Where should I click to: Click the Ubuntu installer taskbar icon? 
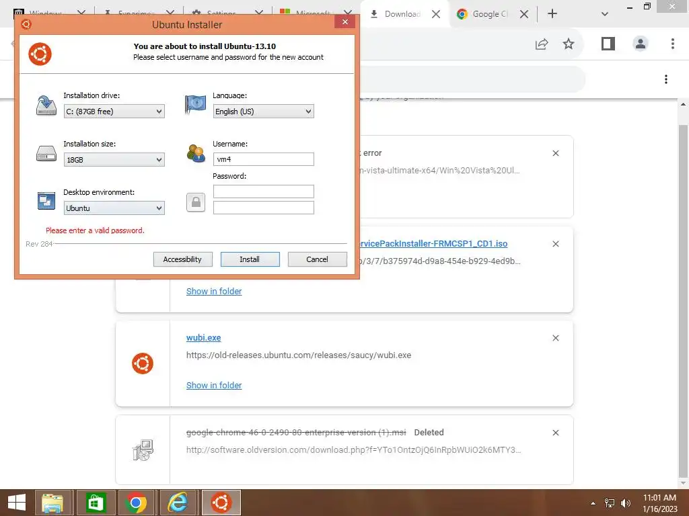click(221, 503)
